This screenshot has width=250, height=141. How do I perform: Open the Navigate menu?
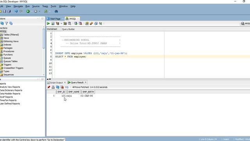point(18,6)
